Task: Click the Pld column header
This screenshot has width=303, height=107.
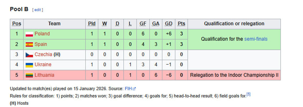Action: pyautogui.click(x=92, y=24)
